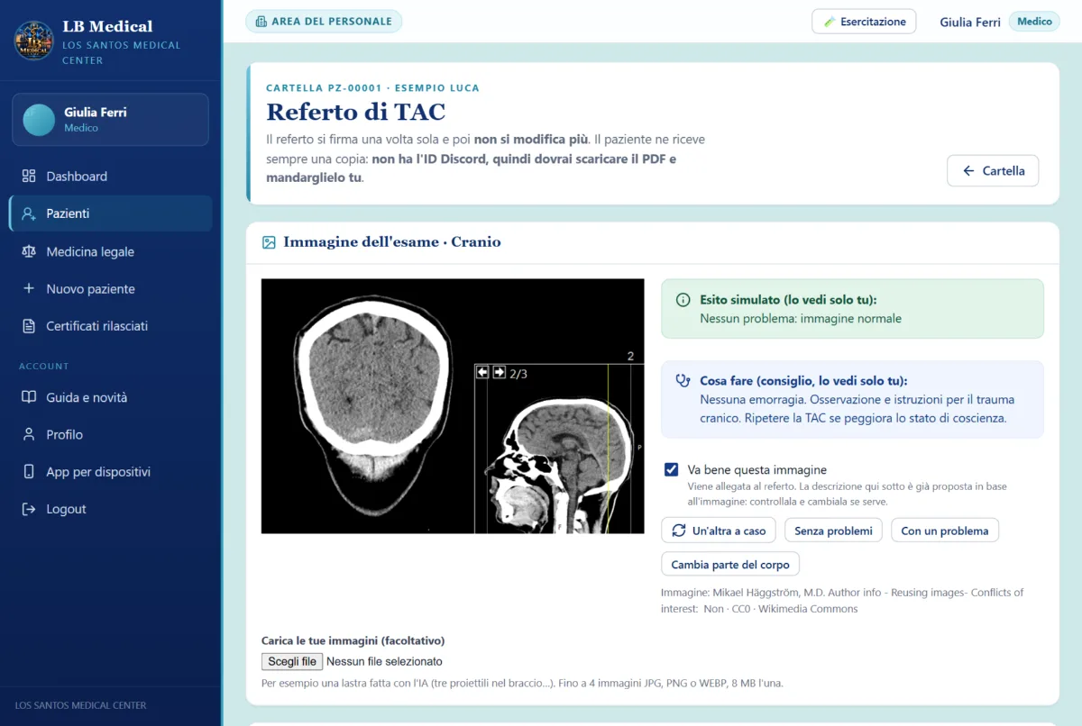Screen dimensions: 1082x726
Task: Open Medicina legale from the sidebar
Action: [x=110, y=252]
